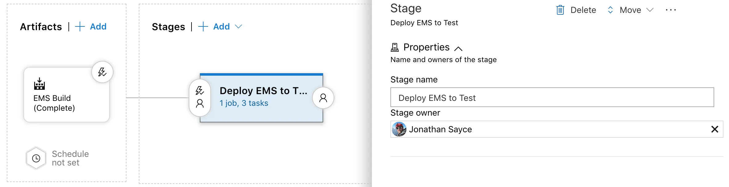Open the 1 job, 3 tasks link
729x187 pixels.
244,103
